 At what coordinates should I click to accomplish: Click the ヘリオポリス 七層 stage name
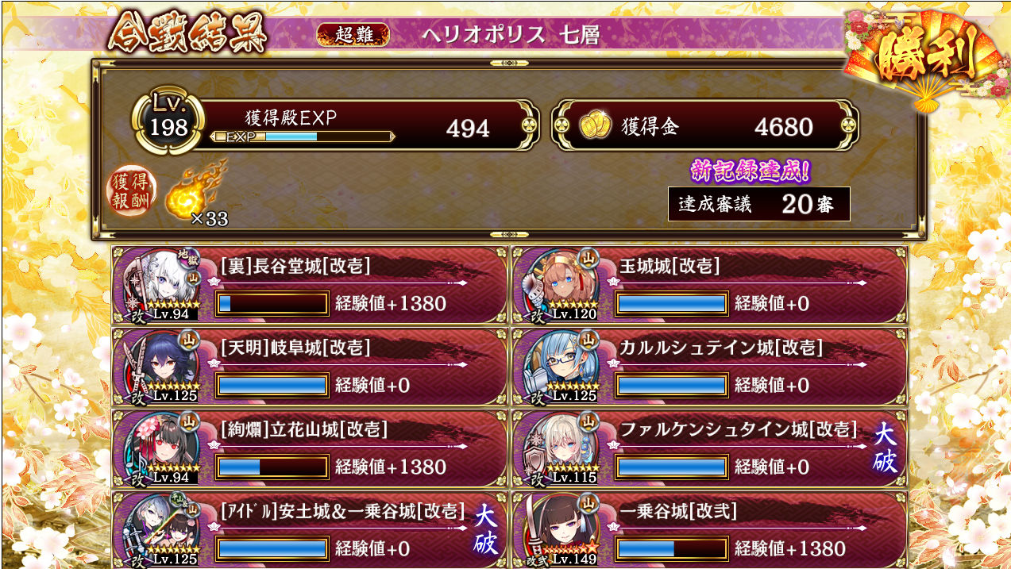[510, 35]
